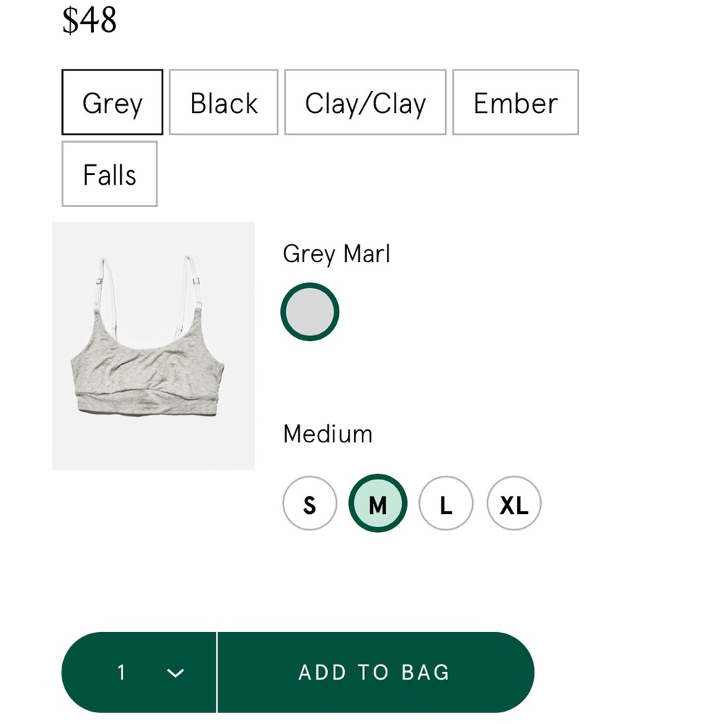Click the quantity dropdown chevron arrow
This screenshot has width=724, height=724.
coord(174,673)
